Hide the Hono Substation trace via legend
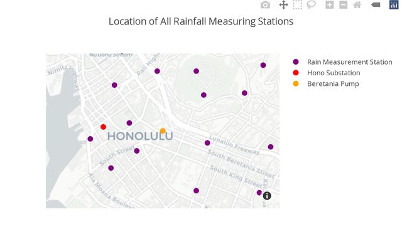This screenshot has width=402, height=251. [x=333, y=73]
